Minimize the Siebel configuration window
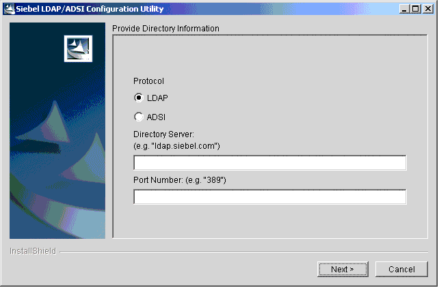439x288 pixels. tap(404, 9)
